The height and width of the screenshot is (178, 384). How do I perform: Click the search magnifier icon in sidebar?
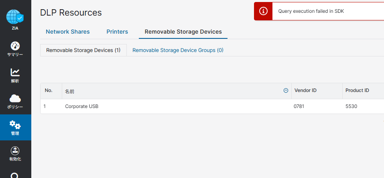(15, 176)
